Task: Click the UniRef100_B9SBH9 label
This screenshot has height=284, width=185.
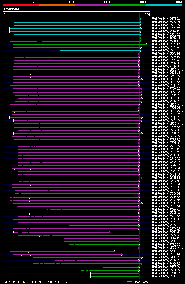Action: [x=166, y=120]
